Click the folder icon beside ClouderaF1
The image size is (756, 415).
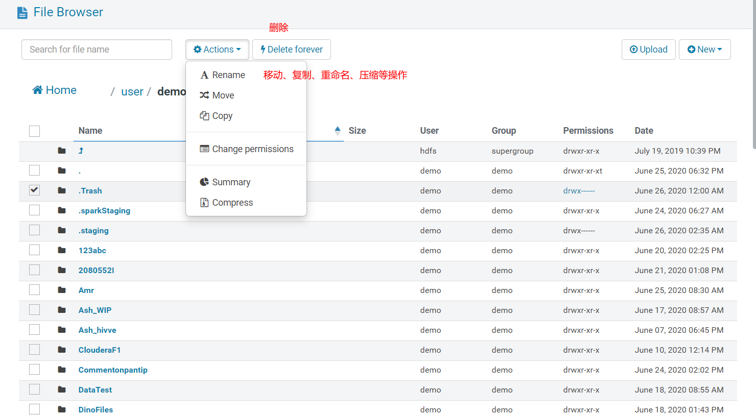click(62, 350)
